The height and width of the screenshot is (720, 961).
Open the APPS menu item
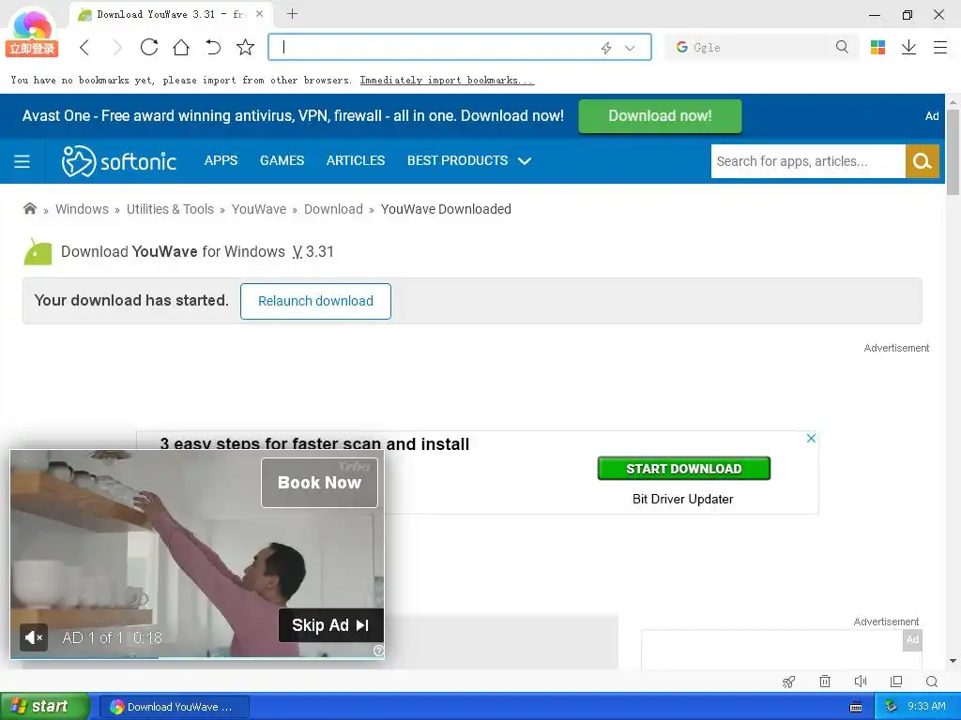tap(221, 160)
